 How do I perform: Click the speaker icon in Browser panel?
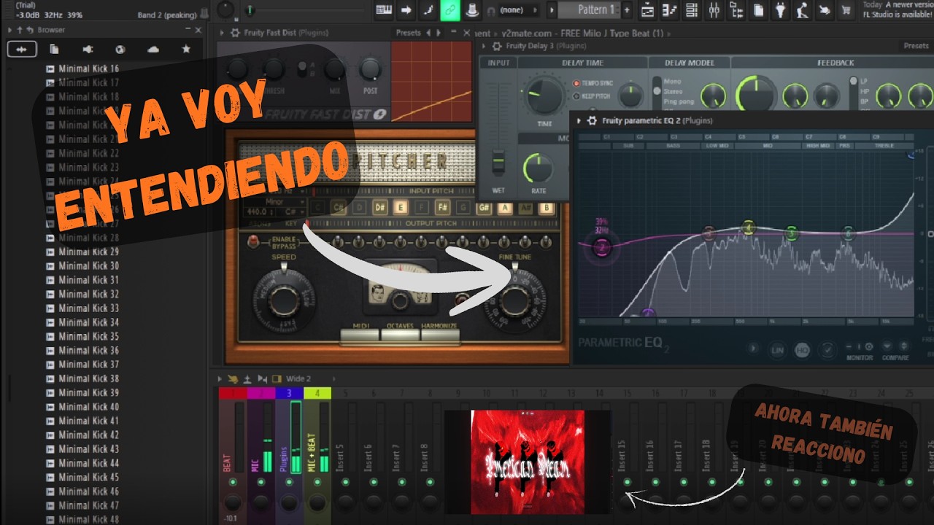pos(88,49)
